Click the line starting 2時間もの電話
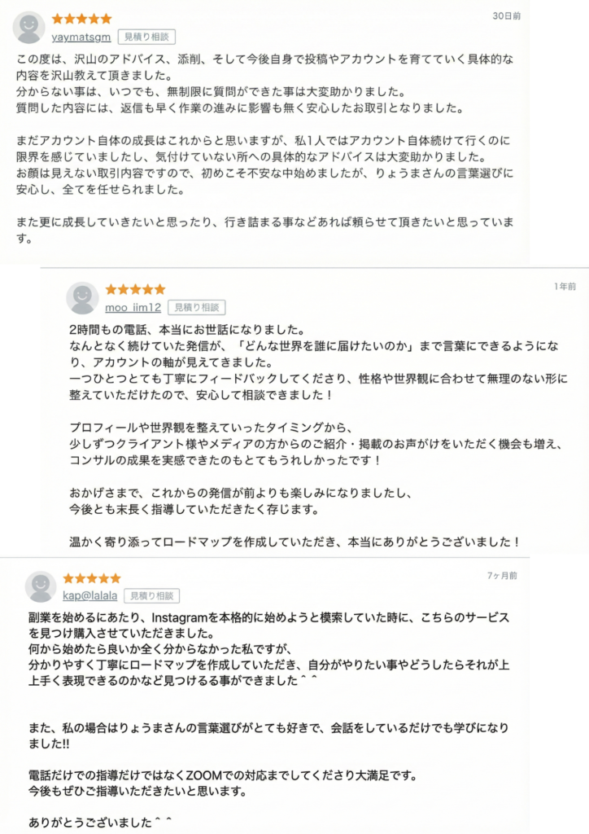The height and width of the screenshot is (834, 589). (186, 331)
